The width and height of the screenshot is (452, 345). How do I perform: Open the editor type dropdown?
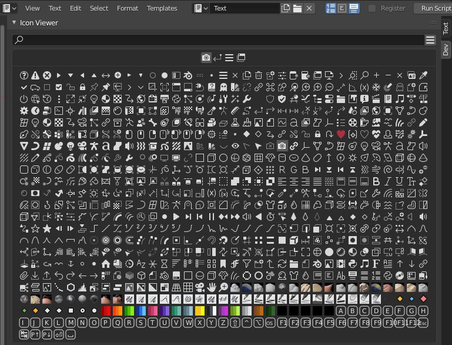(10, 8)
